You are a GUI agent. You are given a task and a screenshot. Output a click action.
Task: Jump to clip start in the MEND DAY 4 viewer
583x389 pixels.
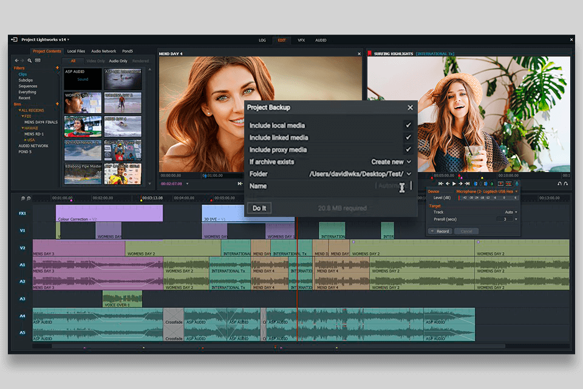(240, 184)
